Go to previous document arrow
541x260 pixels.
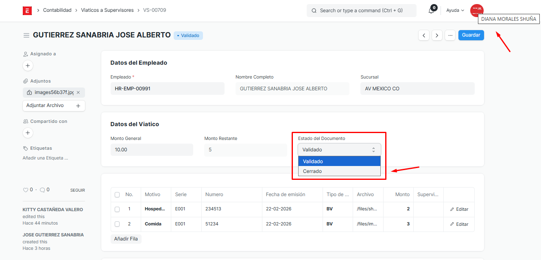424,35
